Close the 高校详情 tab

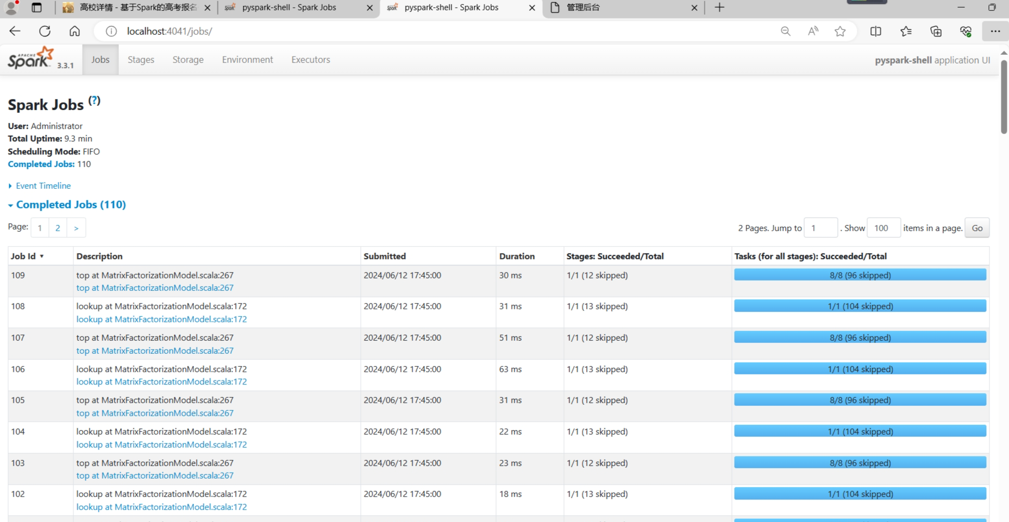coord(208,8)
